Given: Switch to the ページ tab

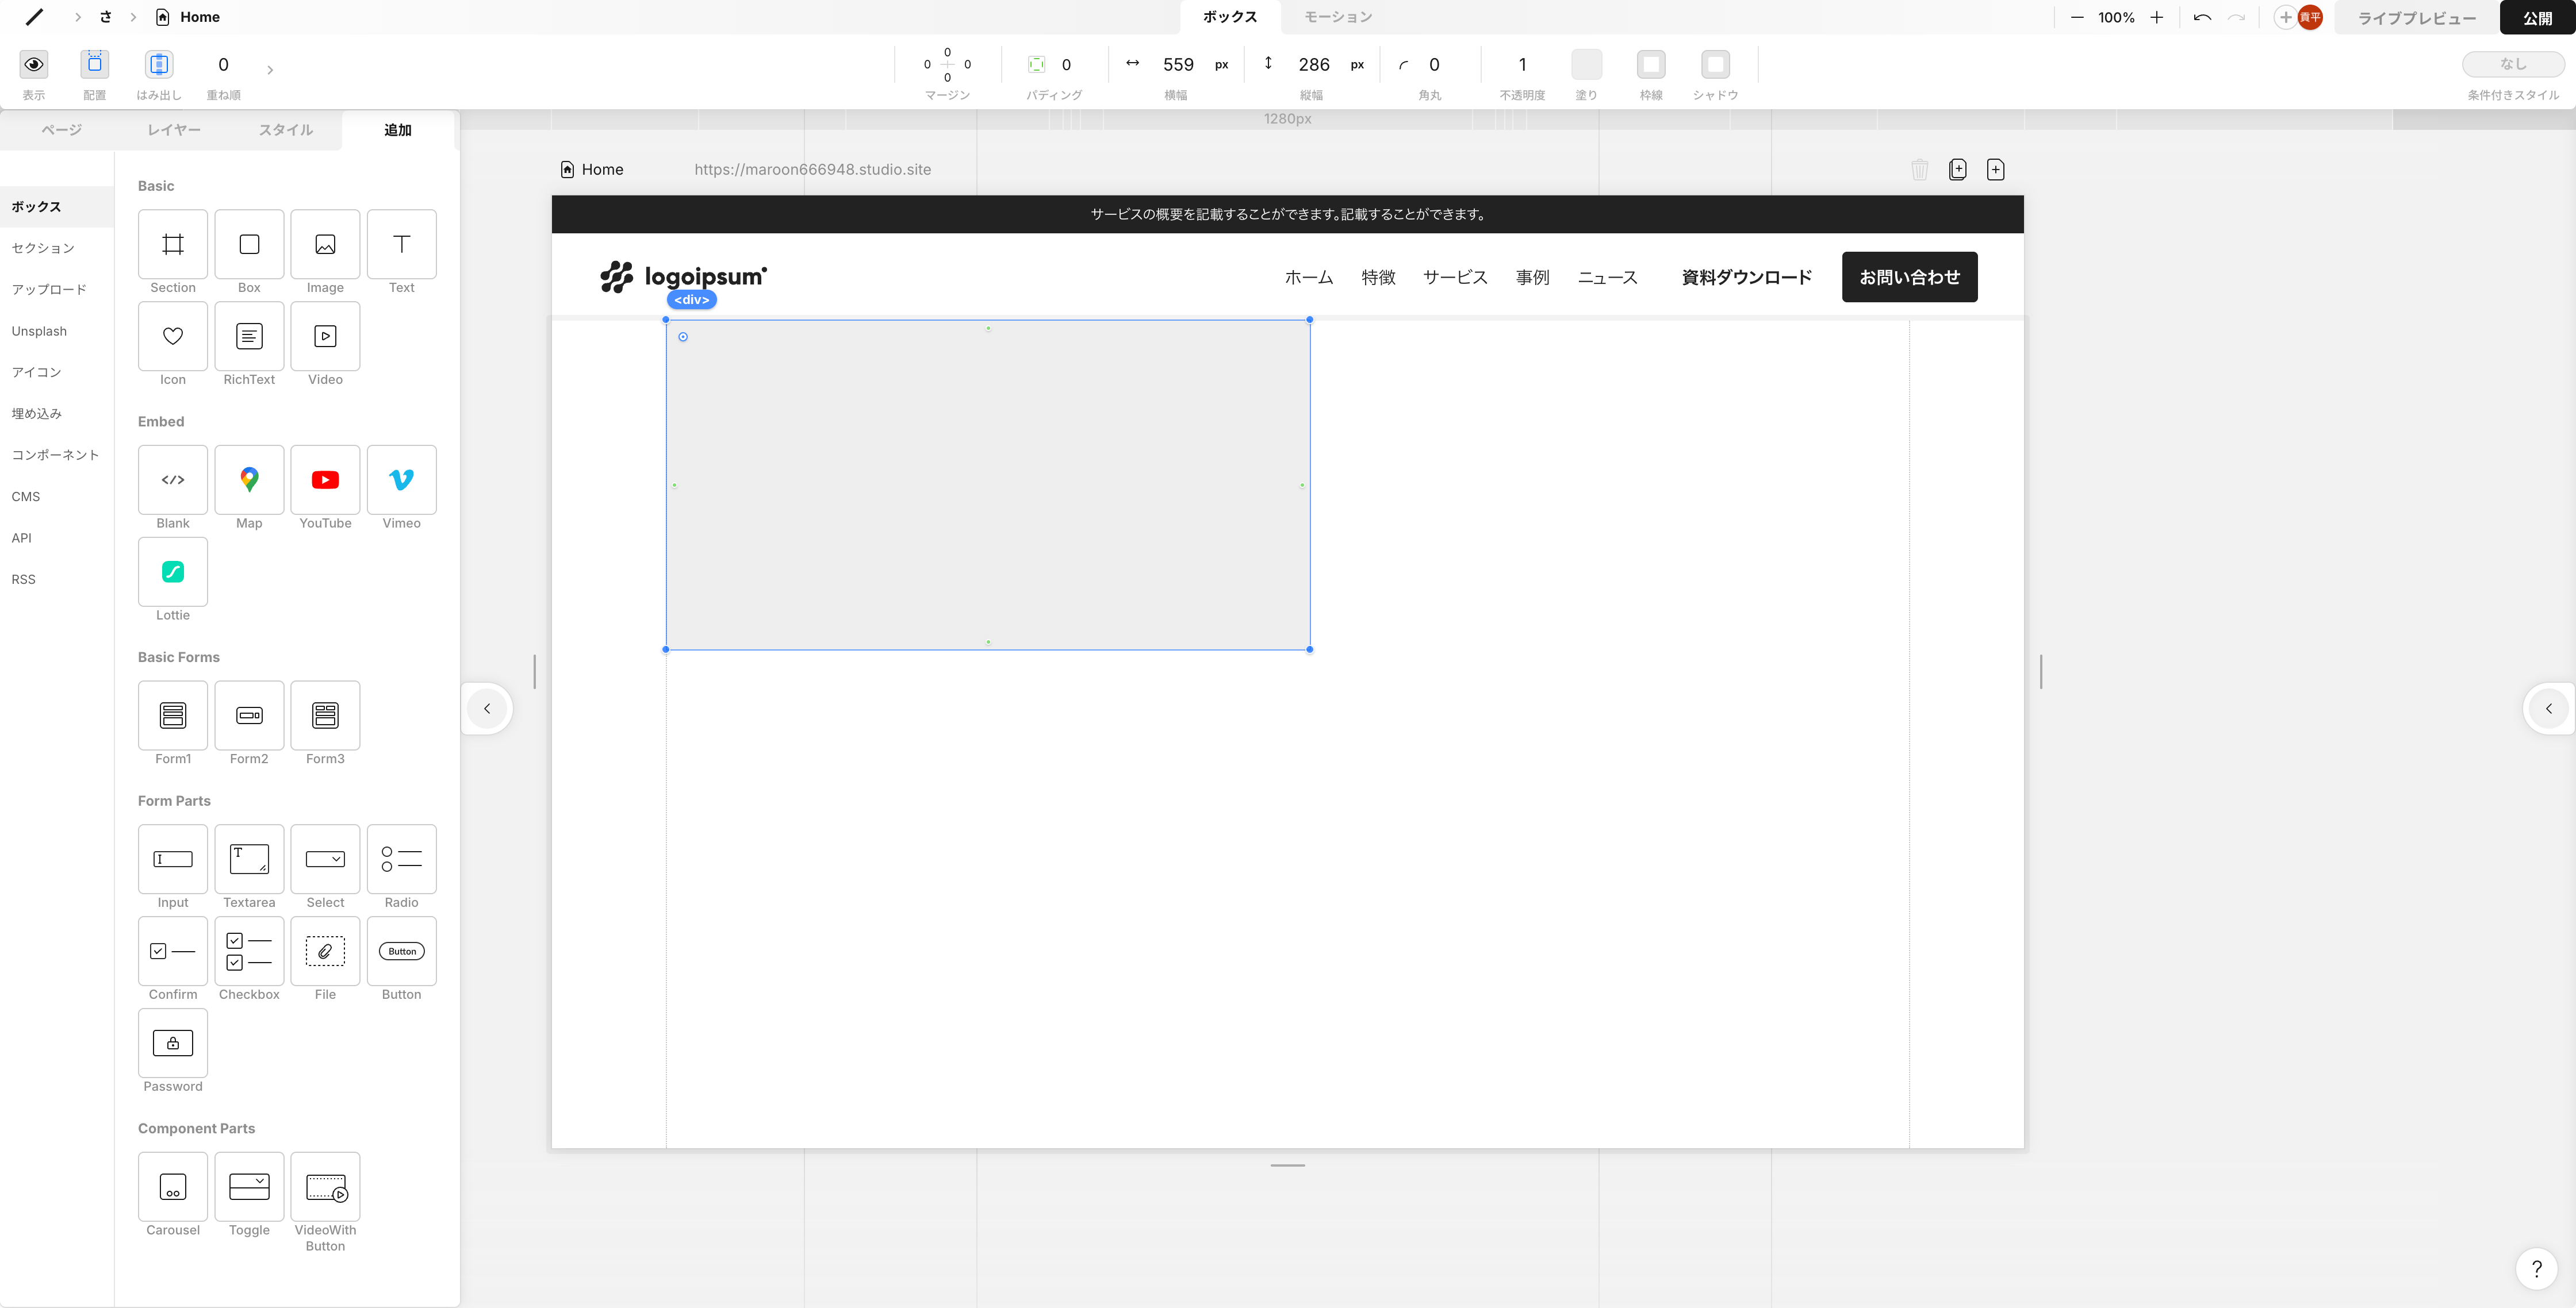Looking at the screenshot, I should pyautogui.click(x=62, y=130).
